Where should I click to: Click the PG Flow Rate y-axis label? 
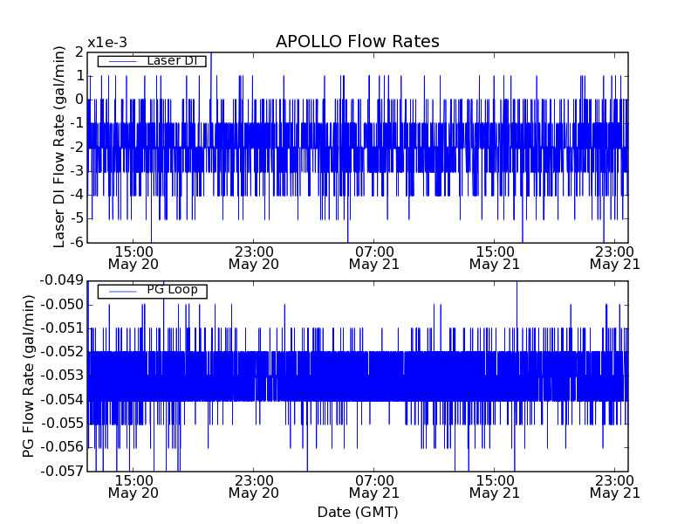click(x=29, y=376)
